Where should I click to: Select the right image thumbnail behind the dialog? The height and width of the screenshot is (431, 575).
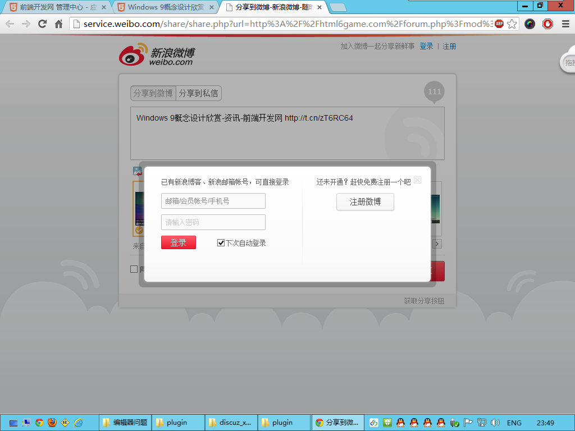(x=436, y=209)
